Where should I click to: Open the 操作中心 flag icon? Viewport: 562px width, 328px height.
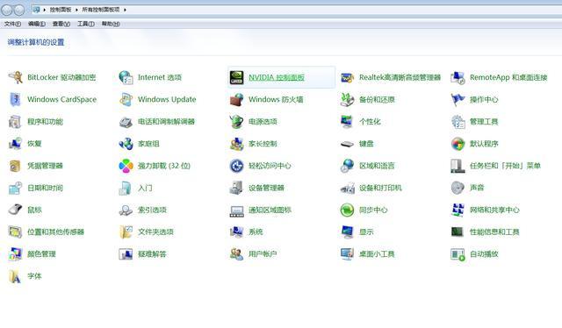pyautogui.click(x=458, y=100)
